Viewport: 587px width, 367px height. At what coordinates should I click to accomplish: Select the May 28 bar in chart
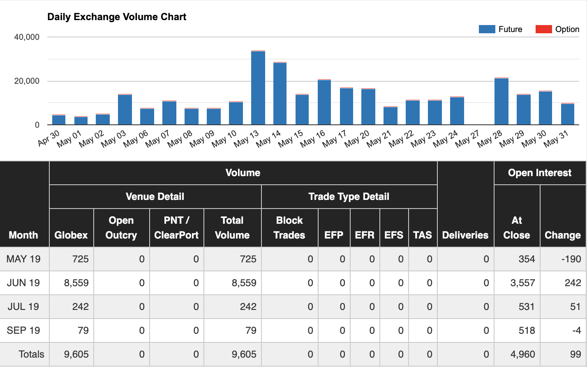coord(501,101)
